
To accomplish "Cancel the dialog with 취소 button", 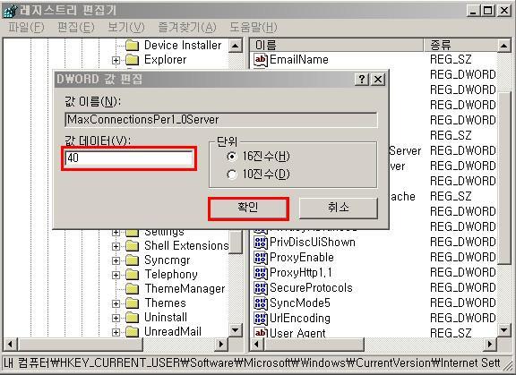I will [x=338, y=208].
